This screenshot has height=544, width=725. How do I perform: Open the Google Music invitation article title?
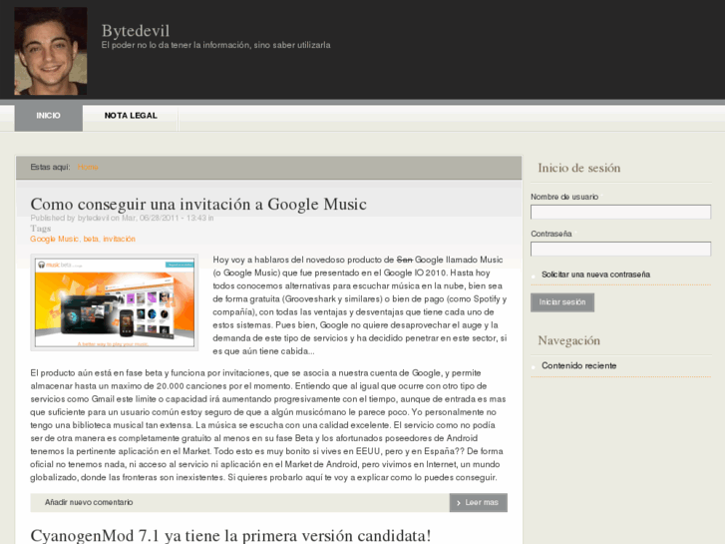click(x=198, y=205)
